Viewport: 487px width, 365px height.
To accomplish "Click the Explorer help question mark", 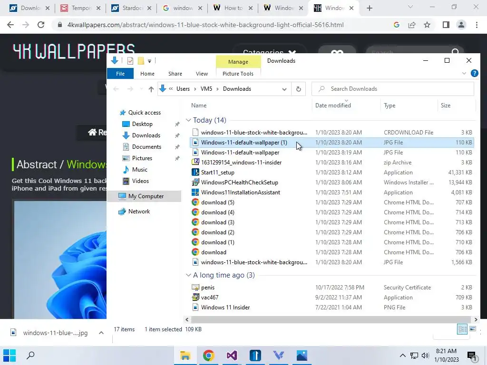I will (x=474, y=73).
